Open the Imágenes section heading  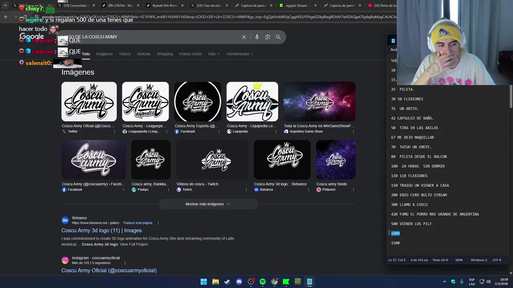(x=78, y=72)
